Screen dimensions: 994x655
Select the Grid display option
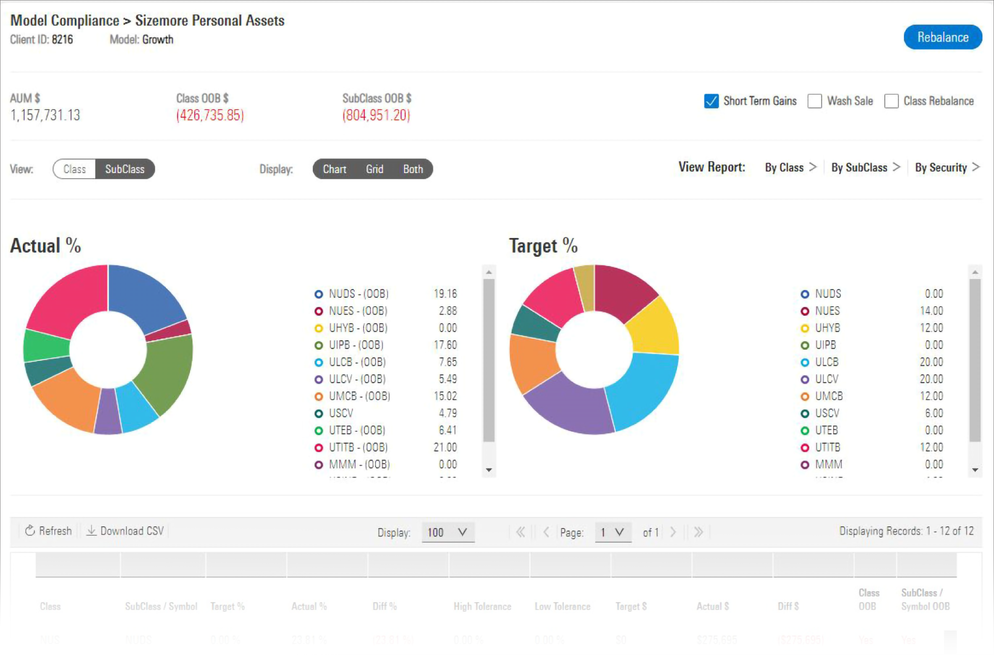[374, 169]
